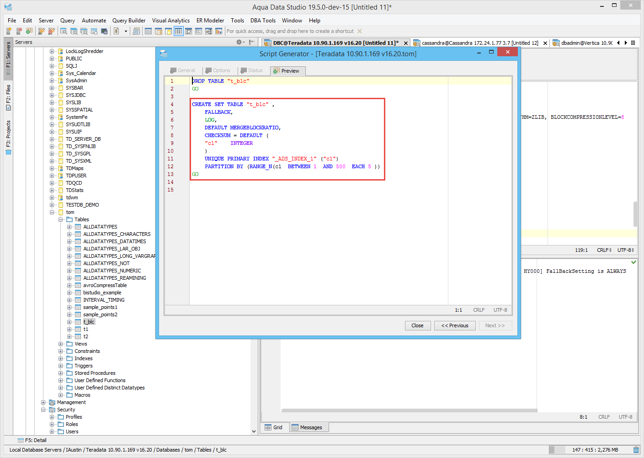
Task: Show the list of open editor tabs
Action: click(x=633, y=43)
